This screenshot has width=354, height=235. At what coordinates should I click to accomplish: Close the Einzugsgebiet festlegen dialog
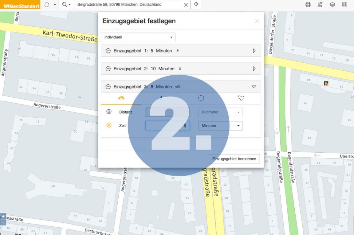[257, 21]
